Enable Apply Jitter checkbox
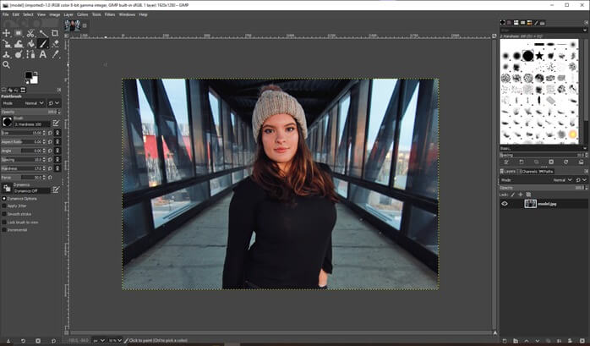This screenshot has height=346, width=590. point(4,206)
